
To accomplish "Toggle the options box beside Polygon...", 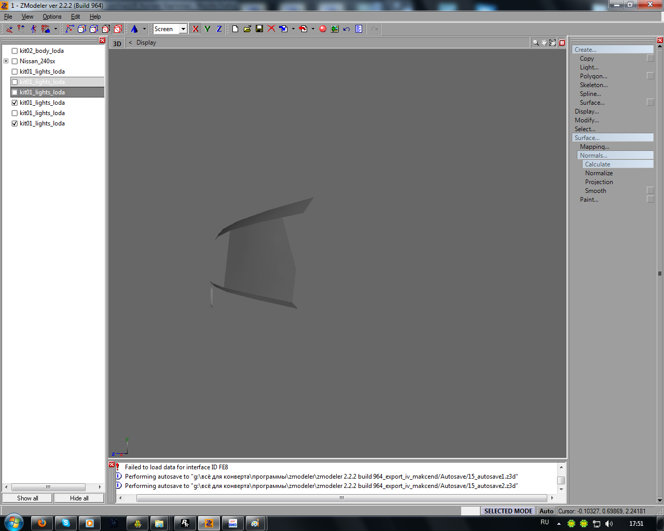I will 650,76.
